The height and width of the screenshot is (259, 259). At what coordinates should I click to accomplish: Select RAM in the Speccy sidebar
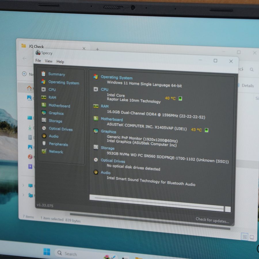coord(52,98)
